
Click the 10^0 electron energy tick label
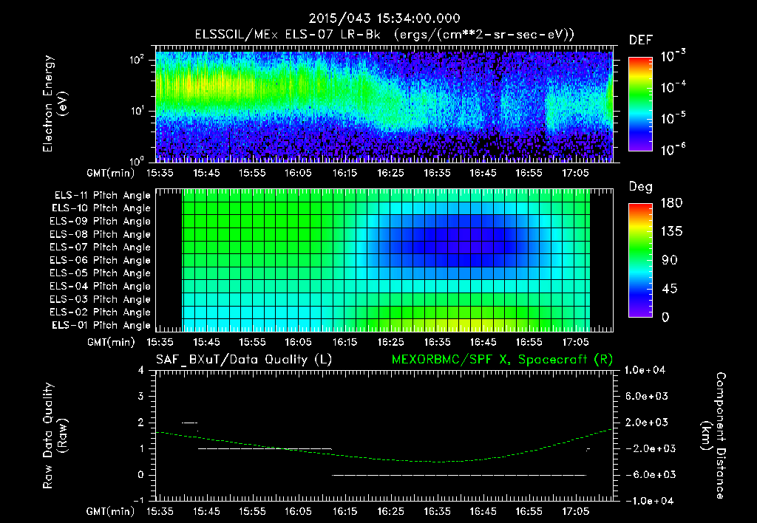point(137,160)
